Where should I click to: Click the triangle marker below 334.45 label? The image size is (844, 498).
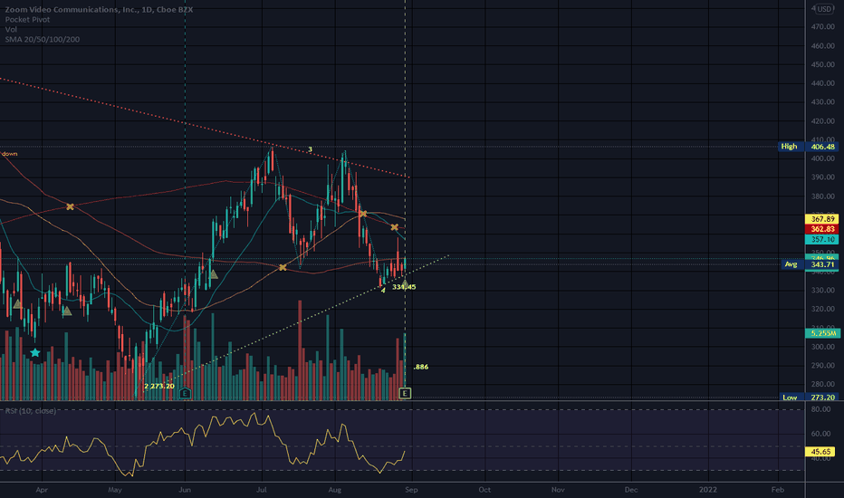[405, 283]
